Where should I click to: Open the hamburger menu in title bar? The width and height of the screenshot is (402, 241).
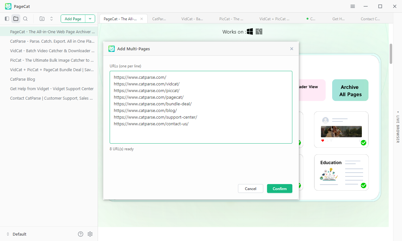point(353,6)
